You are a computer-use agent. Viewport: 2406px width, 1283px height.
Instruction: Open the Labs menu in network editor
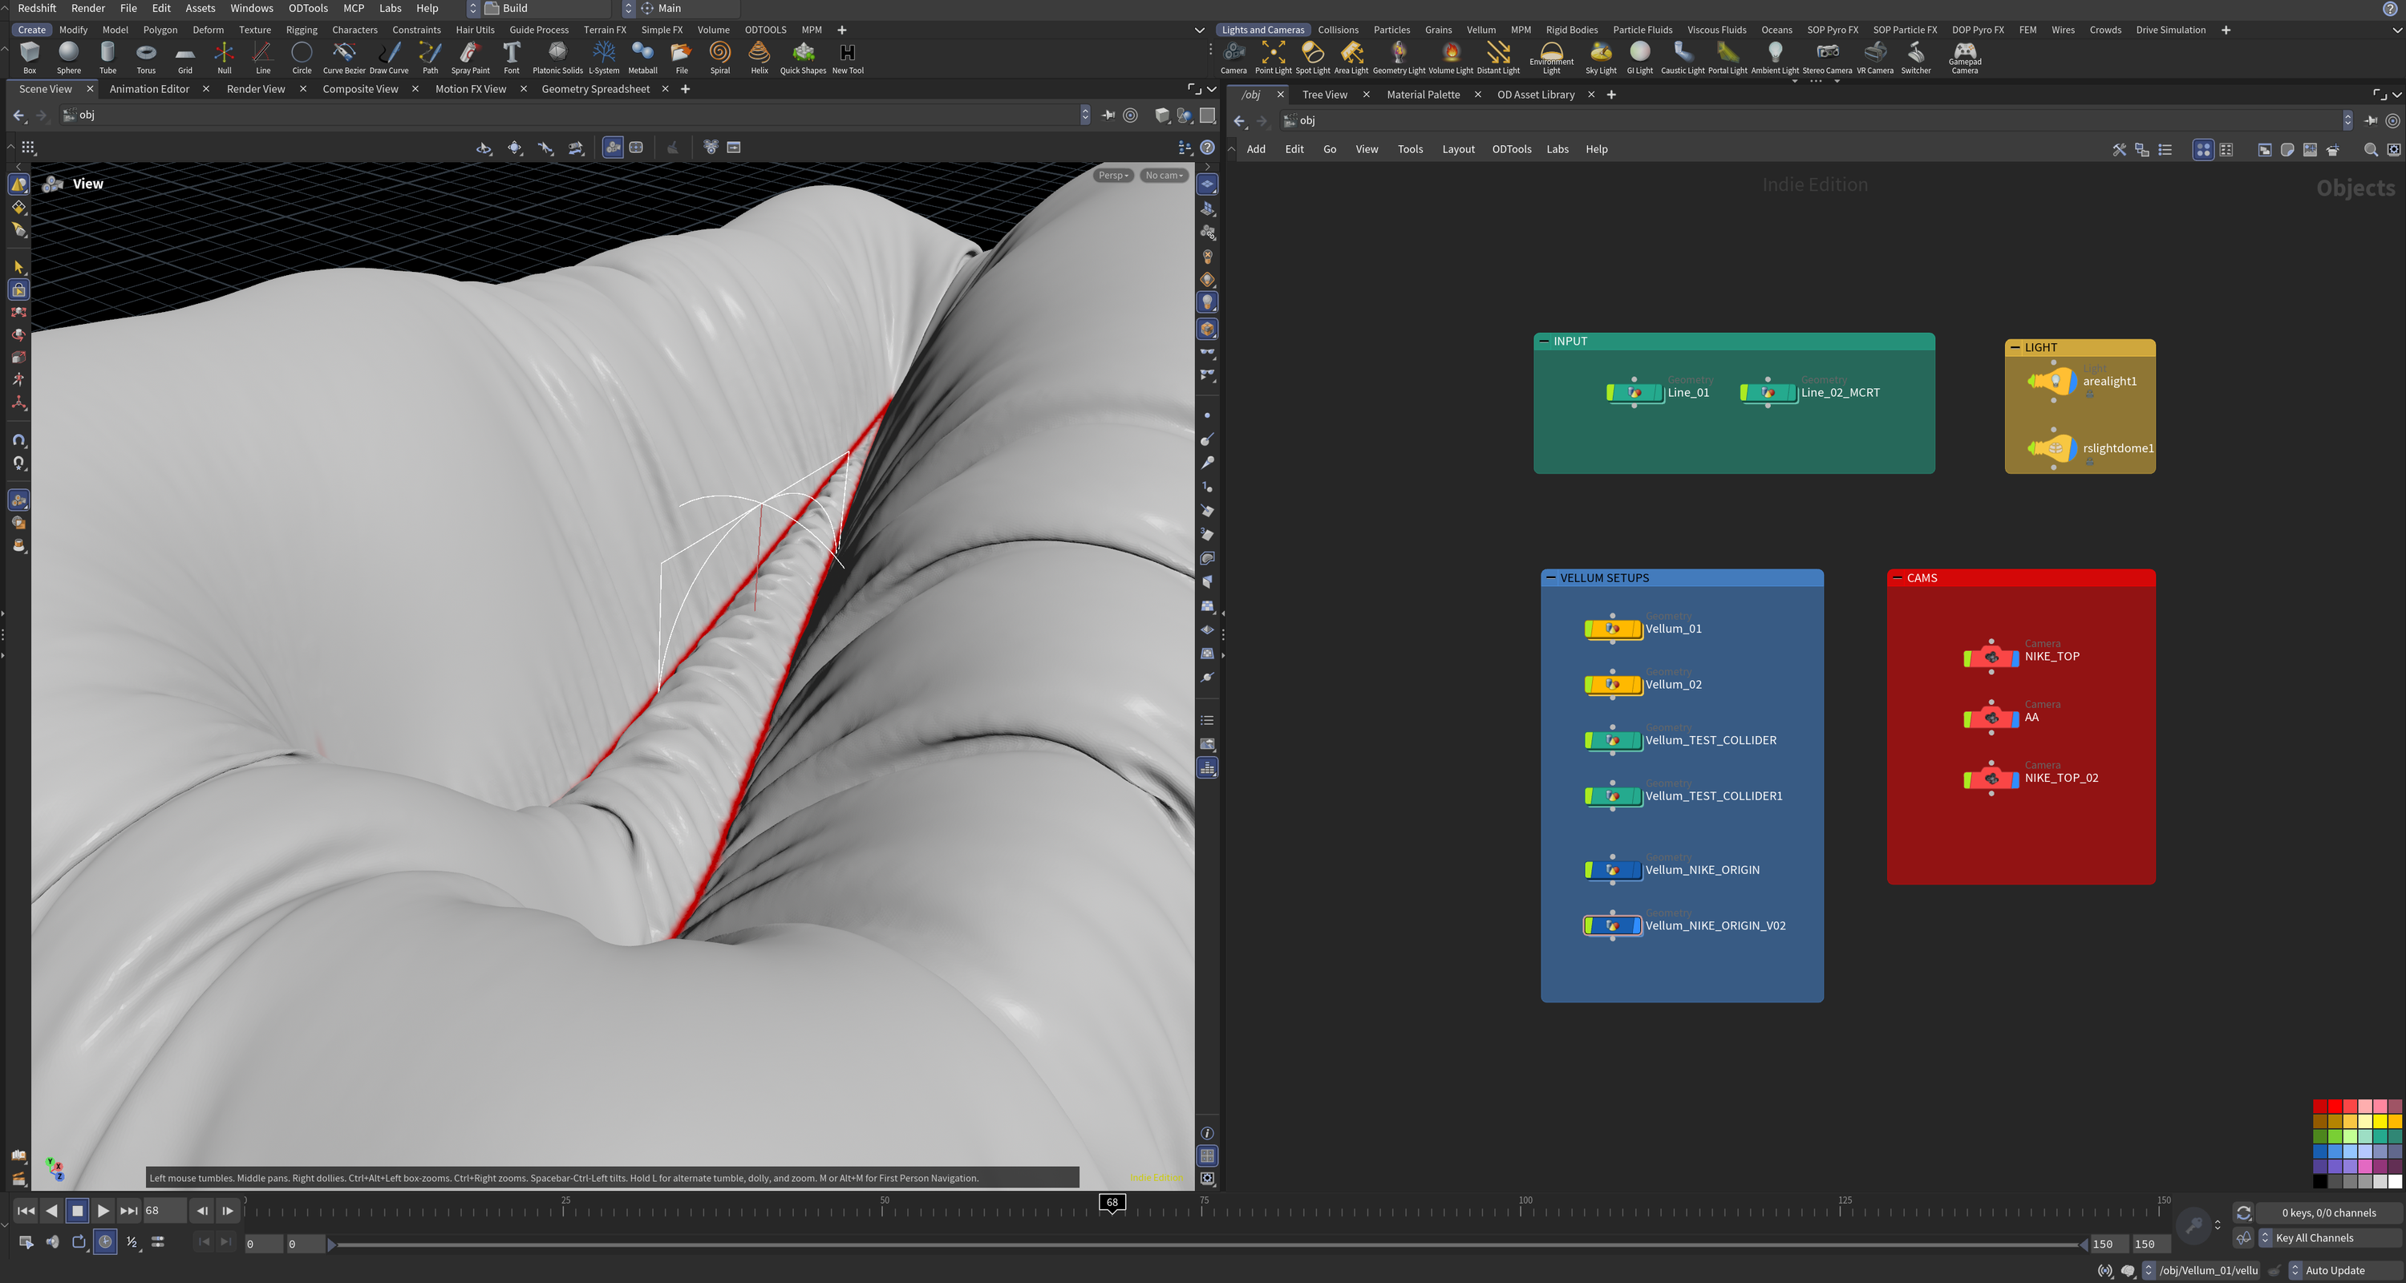(x=1557, y=149)
